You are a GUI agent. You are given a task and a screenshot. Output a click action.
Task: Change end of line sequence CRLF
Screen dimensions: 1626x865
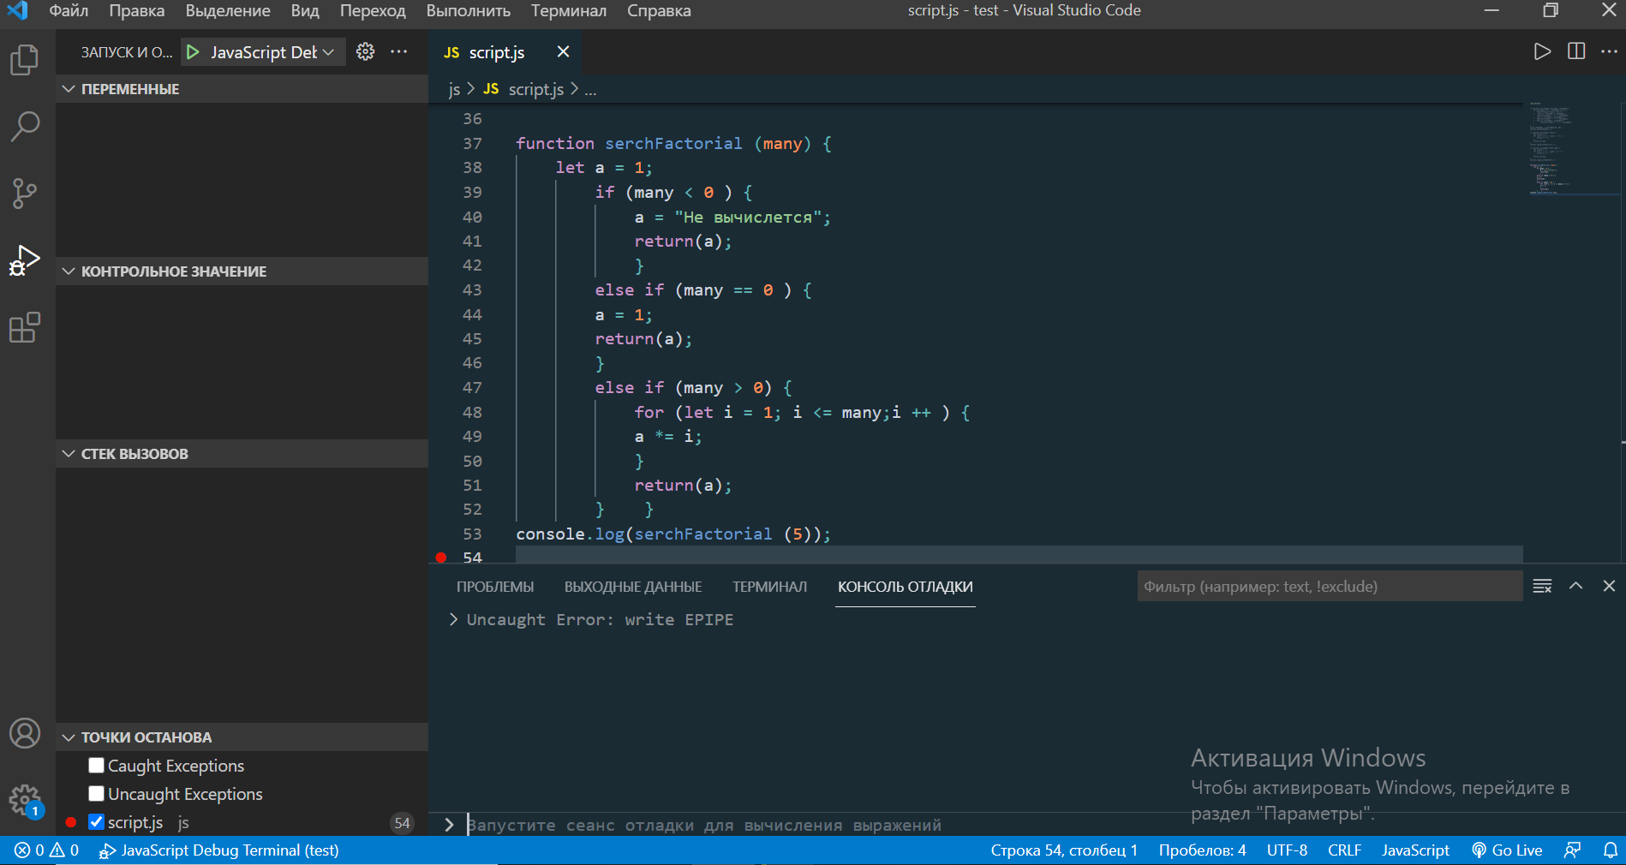point(1344,850)
